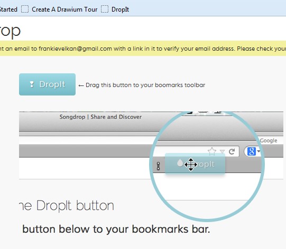Click the placeholder icon beside DropIt bookmark
This screenshot has height=249, width=286.
point(105,9)
